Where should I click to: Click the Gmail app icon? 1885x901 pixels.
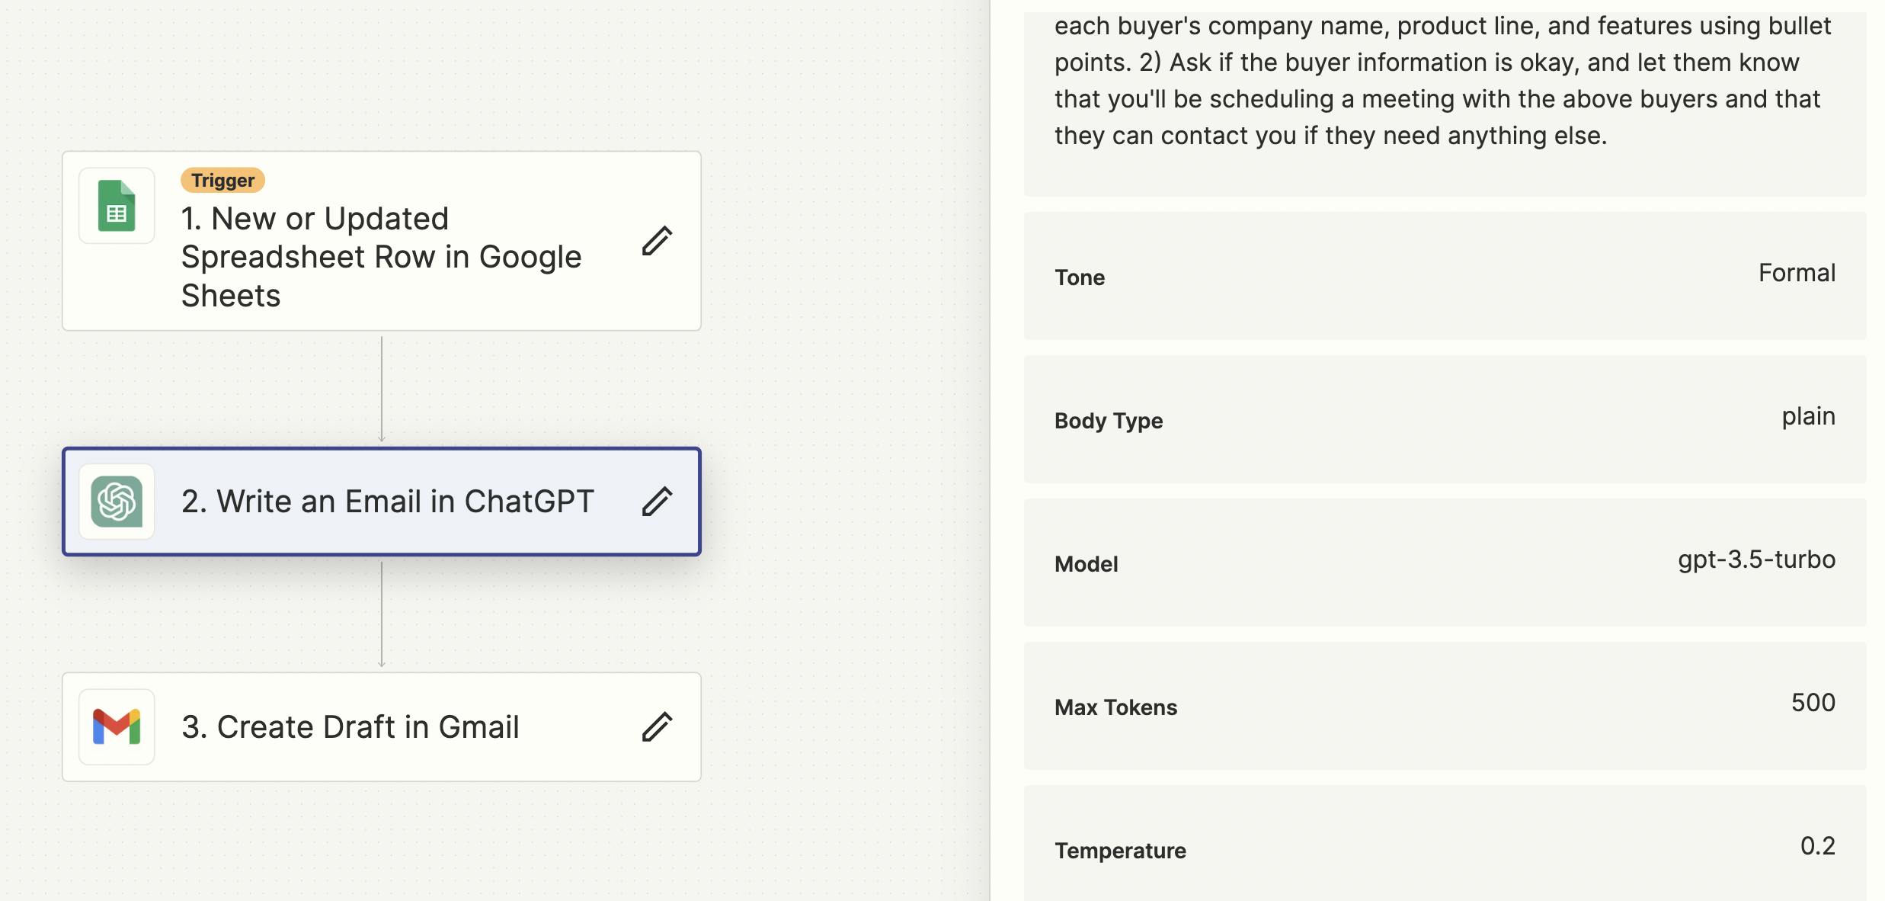(x=117, y=726)
